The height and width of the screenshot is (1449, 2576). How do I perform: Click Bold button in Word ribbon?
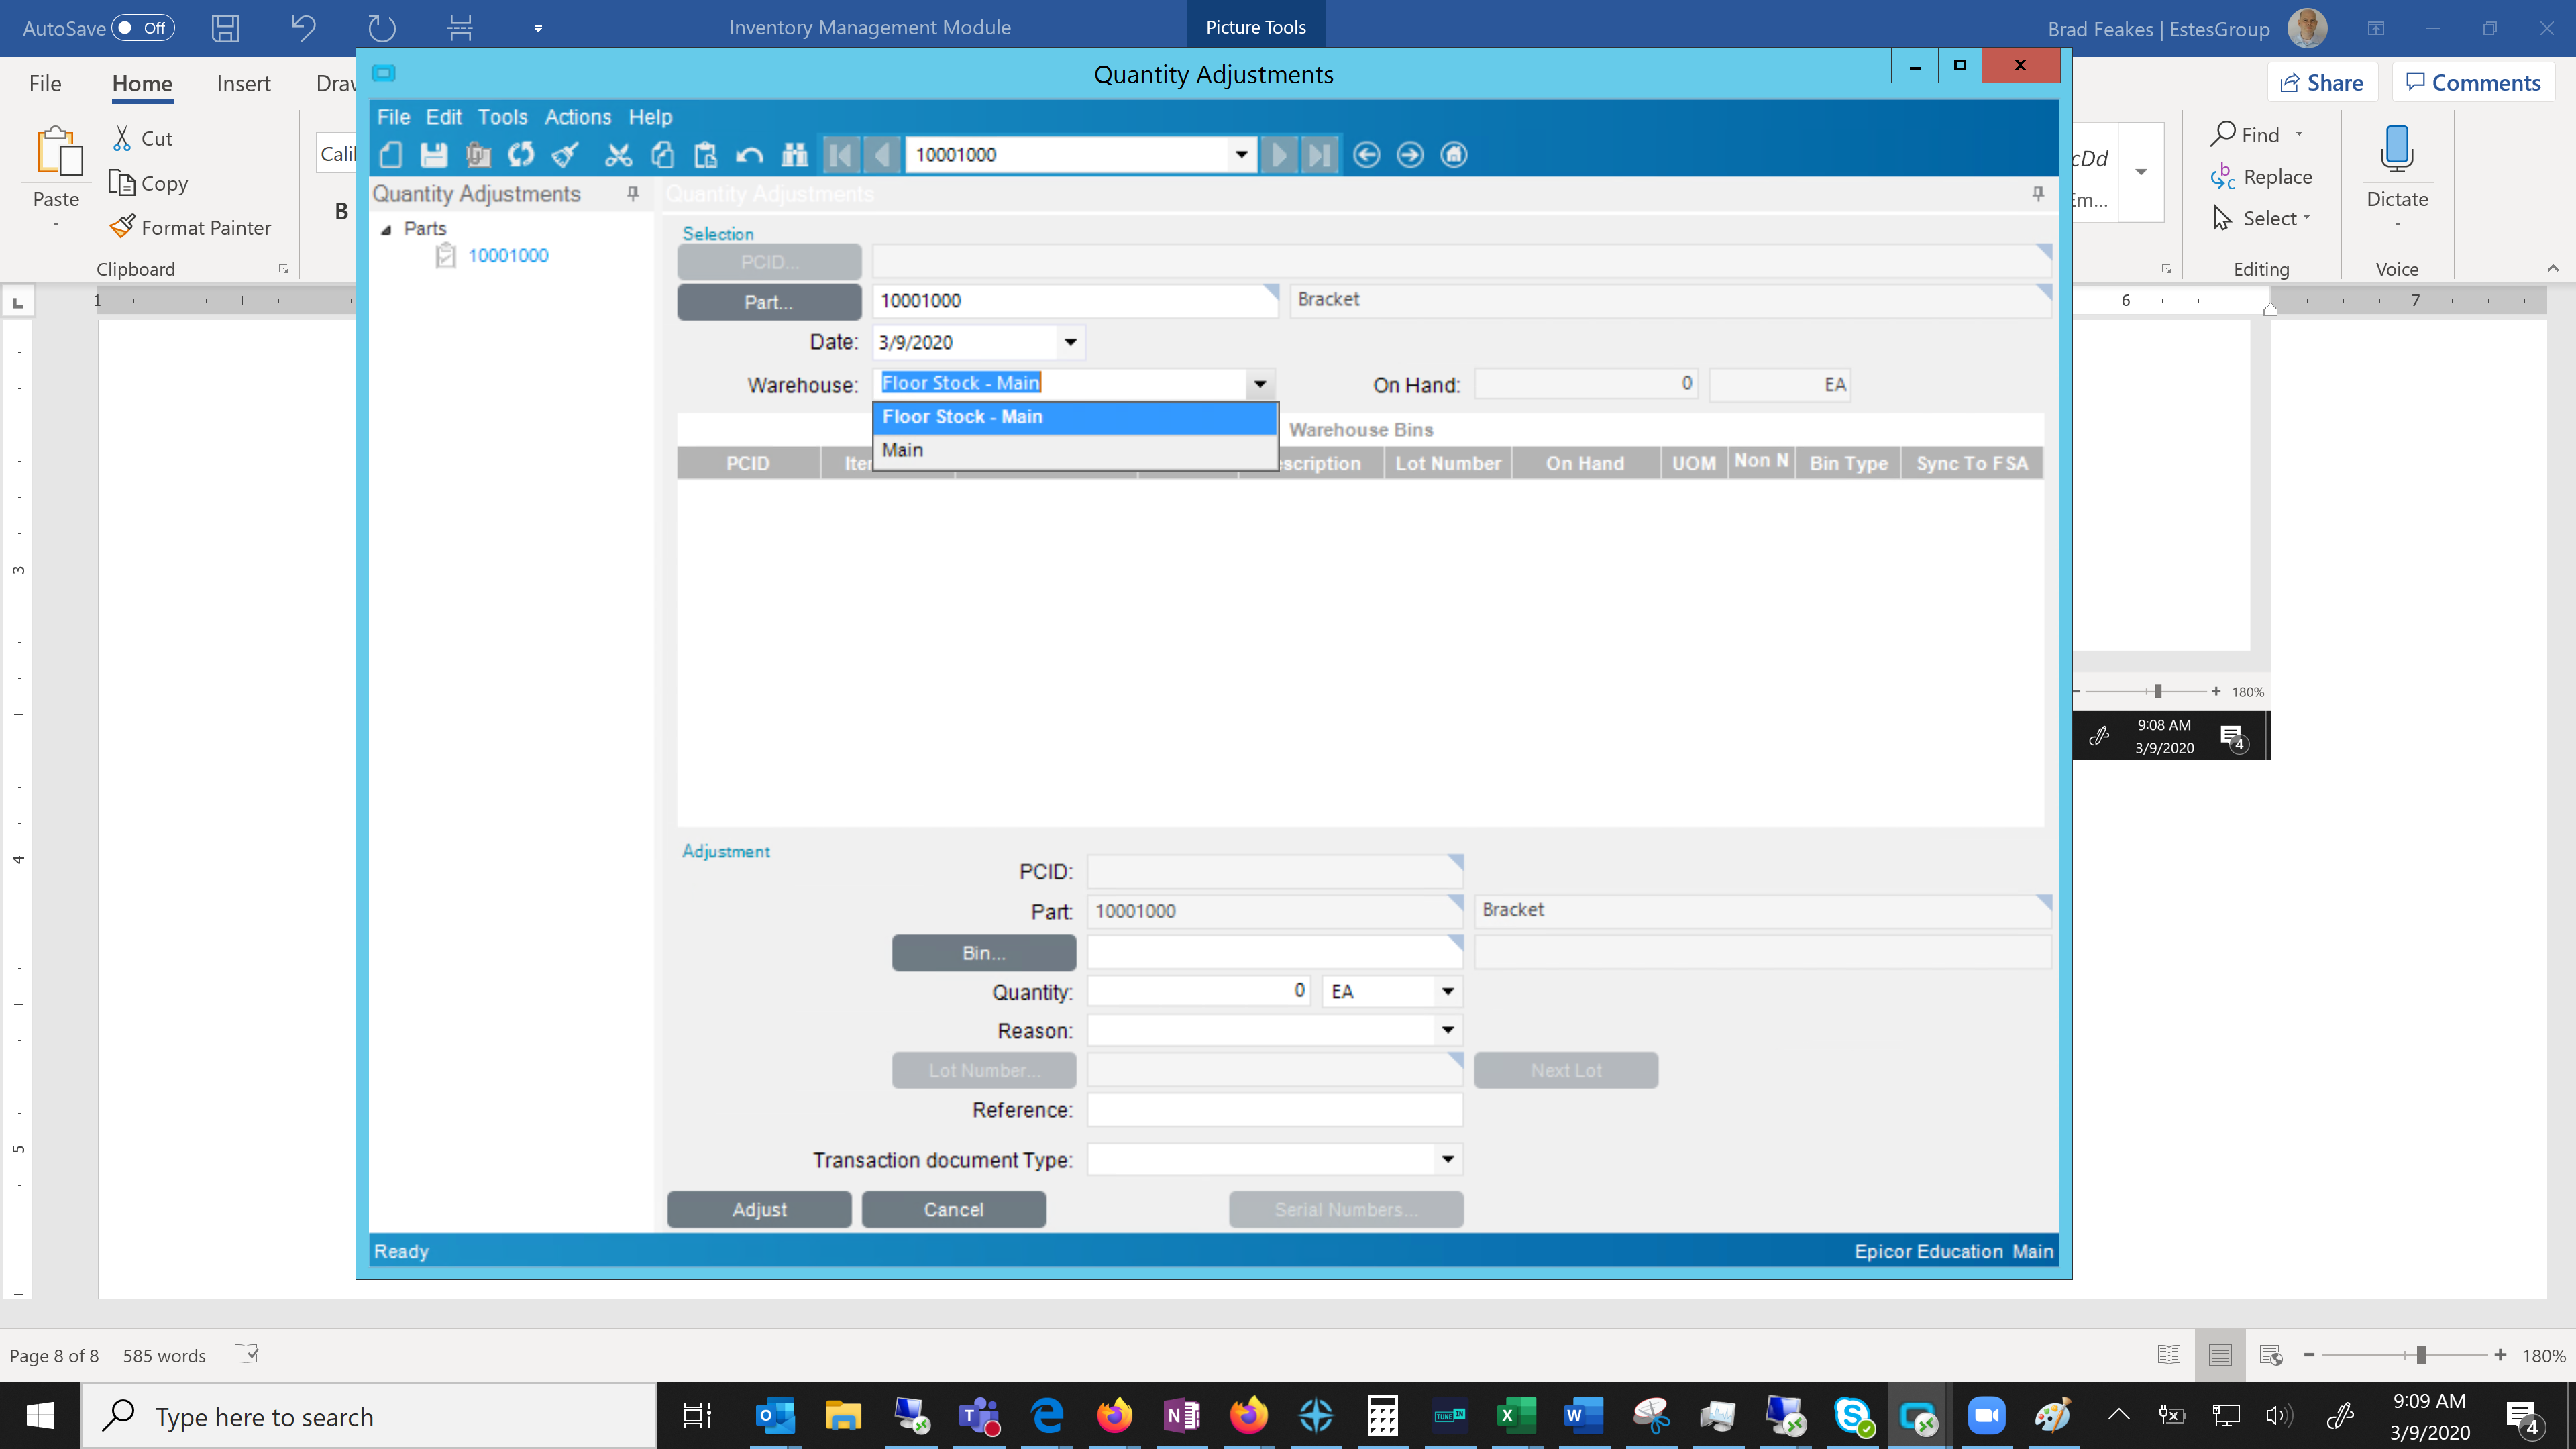point(341,211)
